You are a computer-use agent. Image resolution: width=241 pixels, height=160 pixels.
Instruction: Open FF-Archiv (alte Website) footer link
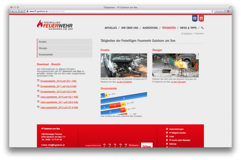180,140
